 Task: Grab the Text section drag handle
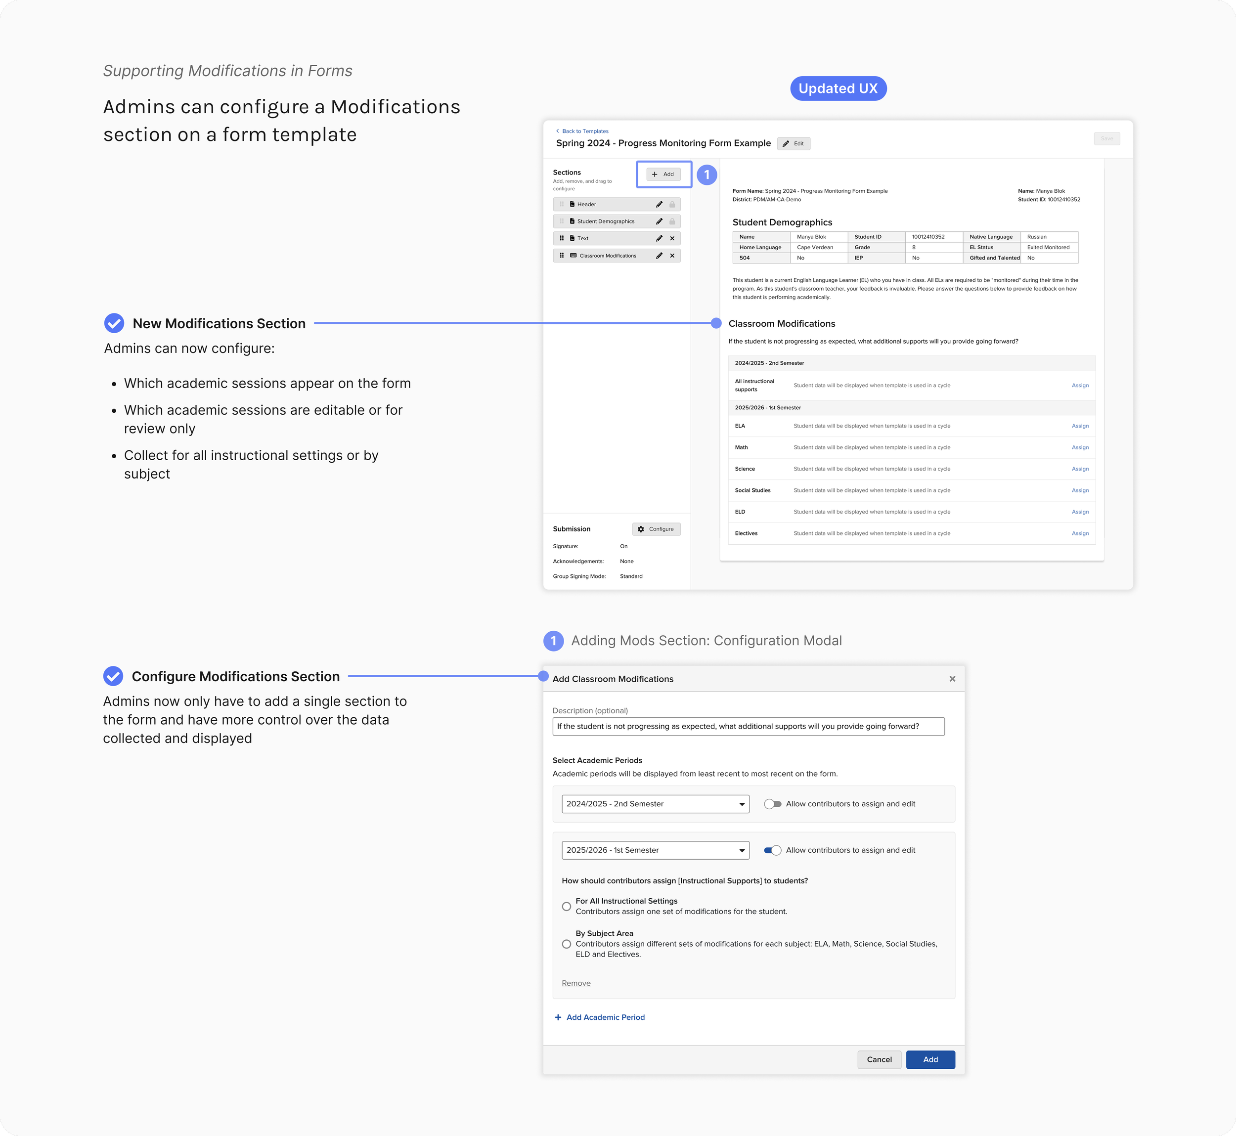[562, 238]
